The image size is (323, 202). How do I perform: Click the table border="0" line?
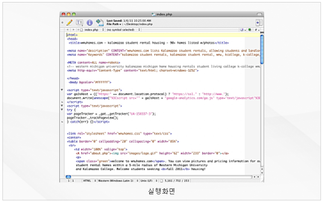coord(123,141)
